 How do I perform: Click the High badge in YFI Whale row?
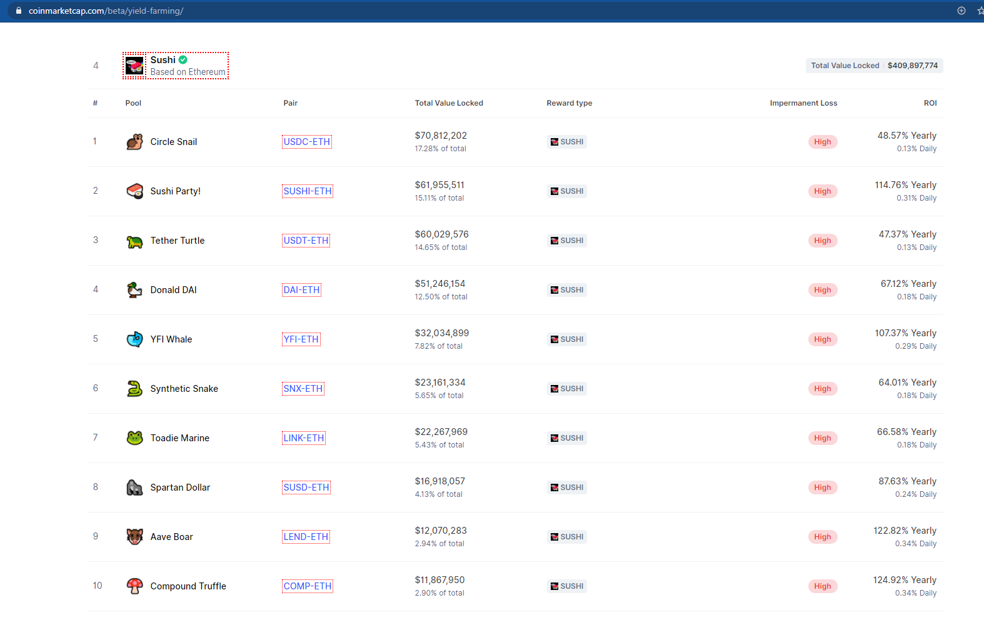click(x=823, y=339)
